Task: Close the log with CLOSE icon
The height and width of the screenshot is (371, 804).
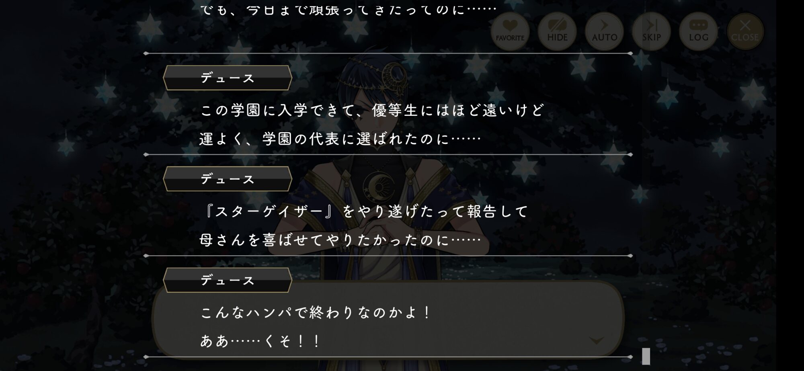Action: [x=745, y=31]
